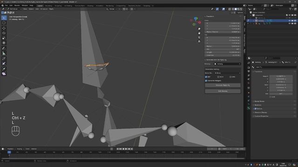Select the Extrude tool
Image resolution: width=298 pixels, height=167 pixels.
click(x=4, y=69)
